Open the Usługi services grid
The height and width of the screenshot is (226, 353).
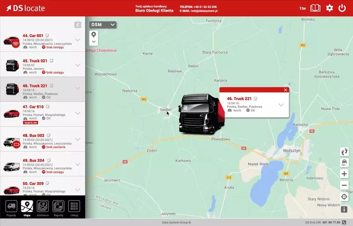click(74, 208)
